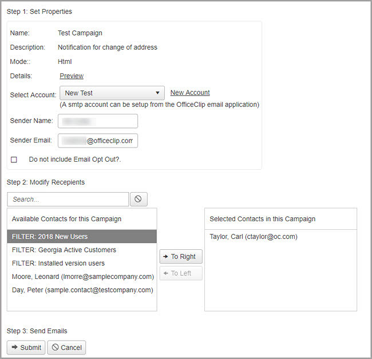This screenshot has width=372, height=359.
Task: Enable Do not include Email Opt Out checkbox
Action: (14, 159)
